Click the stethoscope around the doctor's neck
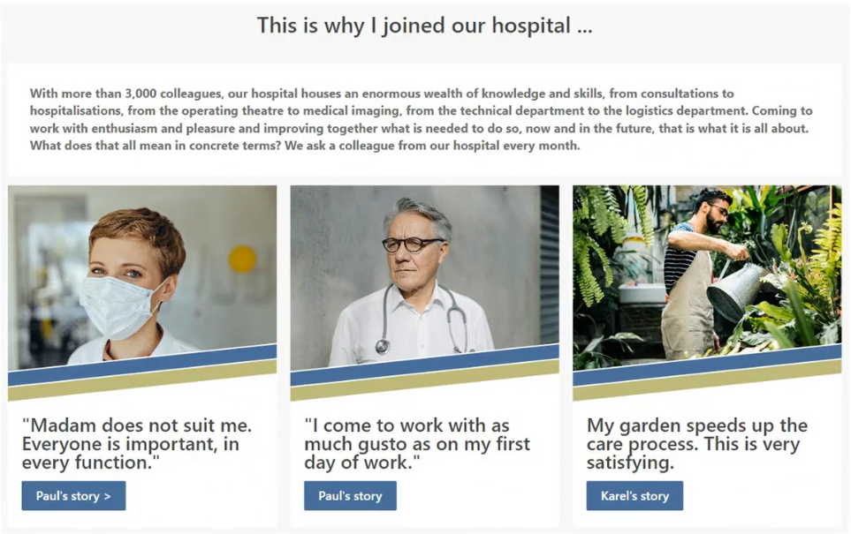Image resolution: width=851 pixels, height=534 pixels. pos(423,320)
